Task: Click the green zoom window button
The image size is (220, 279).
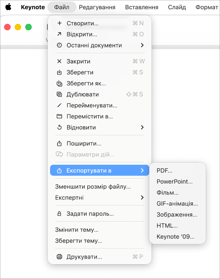Action: 28,27
